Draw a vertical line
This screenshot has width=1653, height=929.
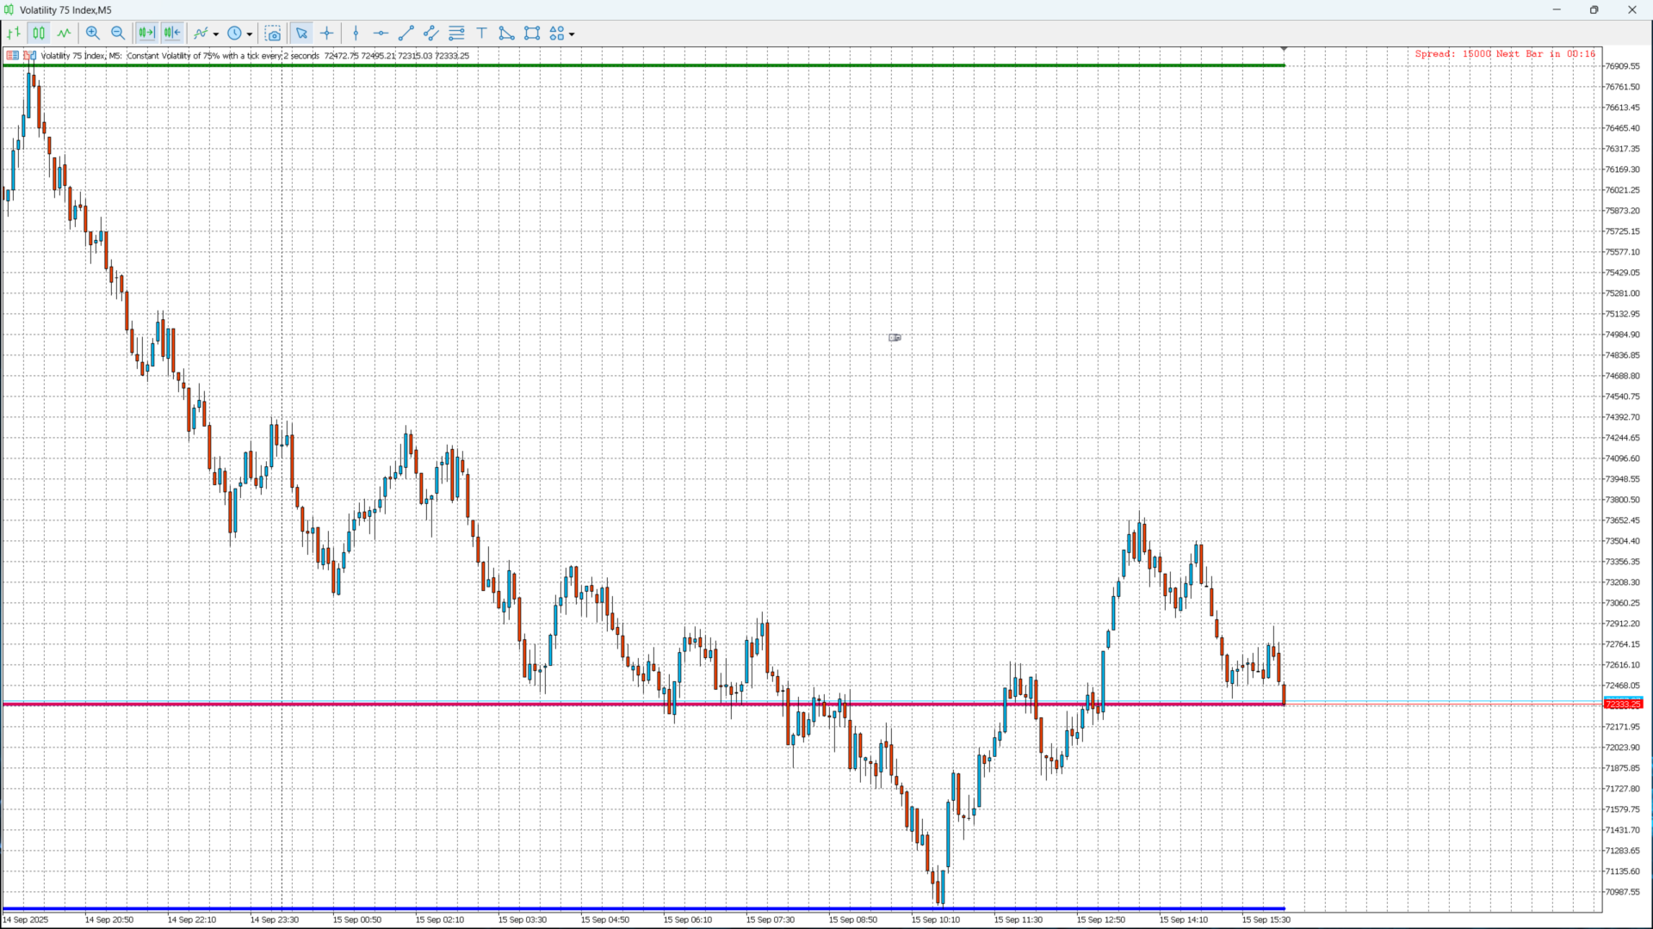[356, 34]
